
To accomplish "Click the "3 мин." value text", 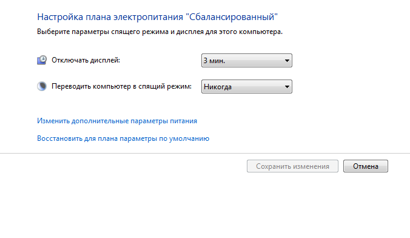I will tap(214, 61).
